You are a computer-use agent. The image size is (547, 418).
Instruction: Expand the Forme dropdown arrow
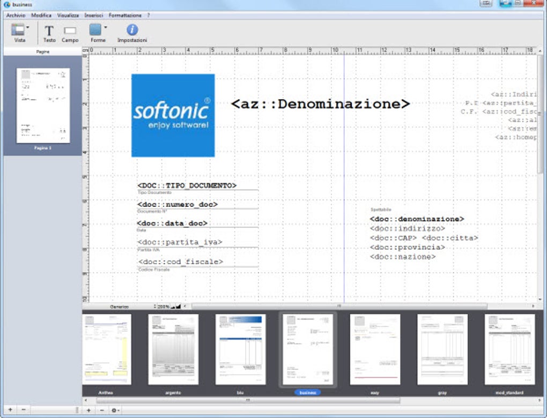click(x=106, y=27)
